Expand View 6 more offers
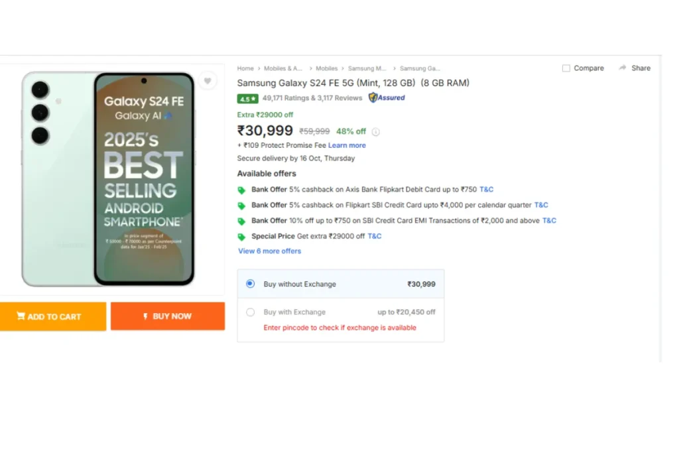 269,251
